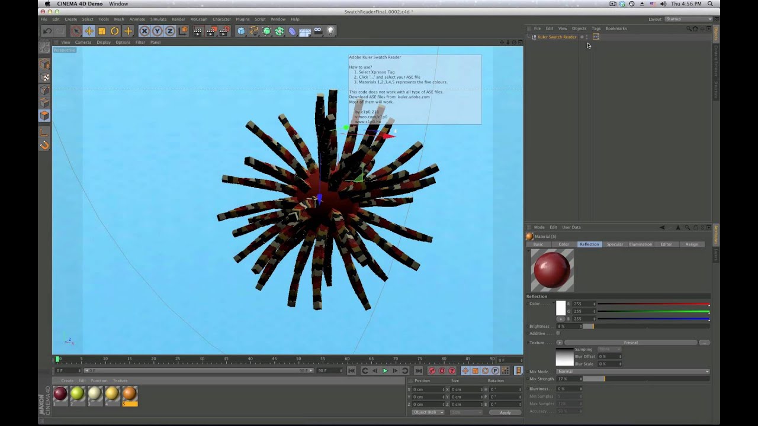Click the Texture arrow button beside Fresnel
758x426 pixels.
560,343
